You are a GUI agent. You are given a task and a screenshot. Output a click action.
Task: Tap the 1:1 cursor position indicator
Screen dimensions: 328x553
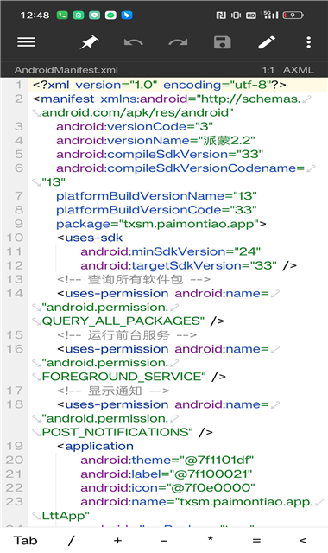(x=268, y=70)
